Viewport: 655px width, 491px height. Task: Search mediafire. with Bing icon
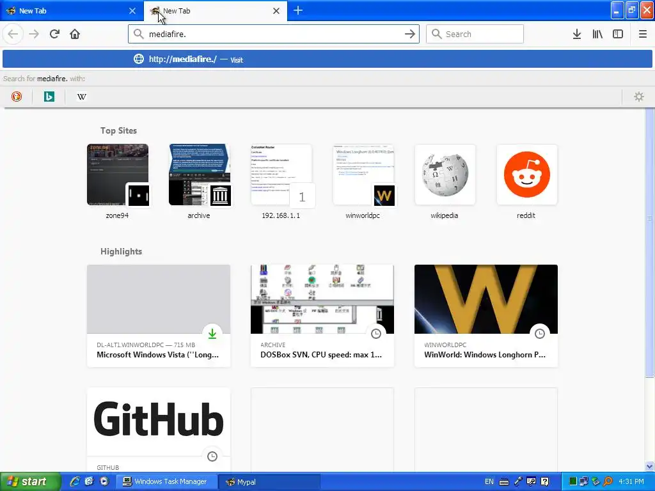49,97
